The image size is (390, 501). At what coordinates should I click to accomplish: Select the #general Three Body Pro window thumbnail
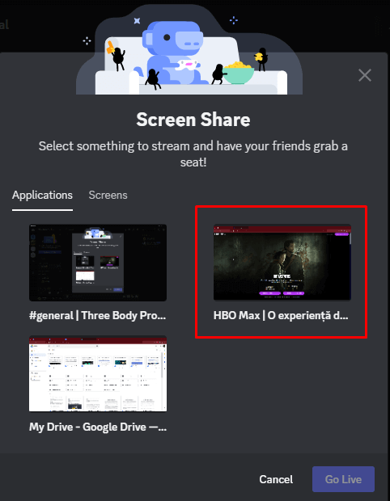[98, 263]
